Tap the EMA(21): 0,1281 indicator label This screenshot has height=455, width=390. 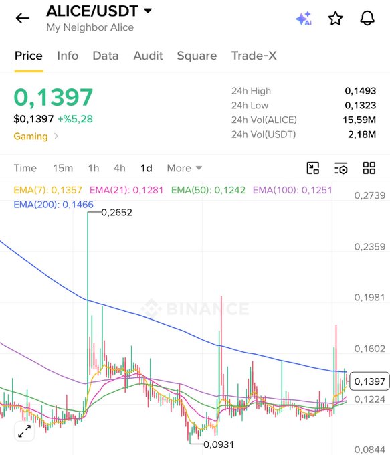[x=126, y=190]
